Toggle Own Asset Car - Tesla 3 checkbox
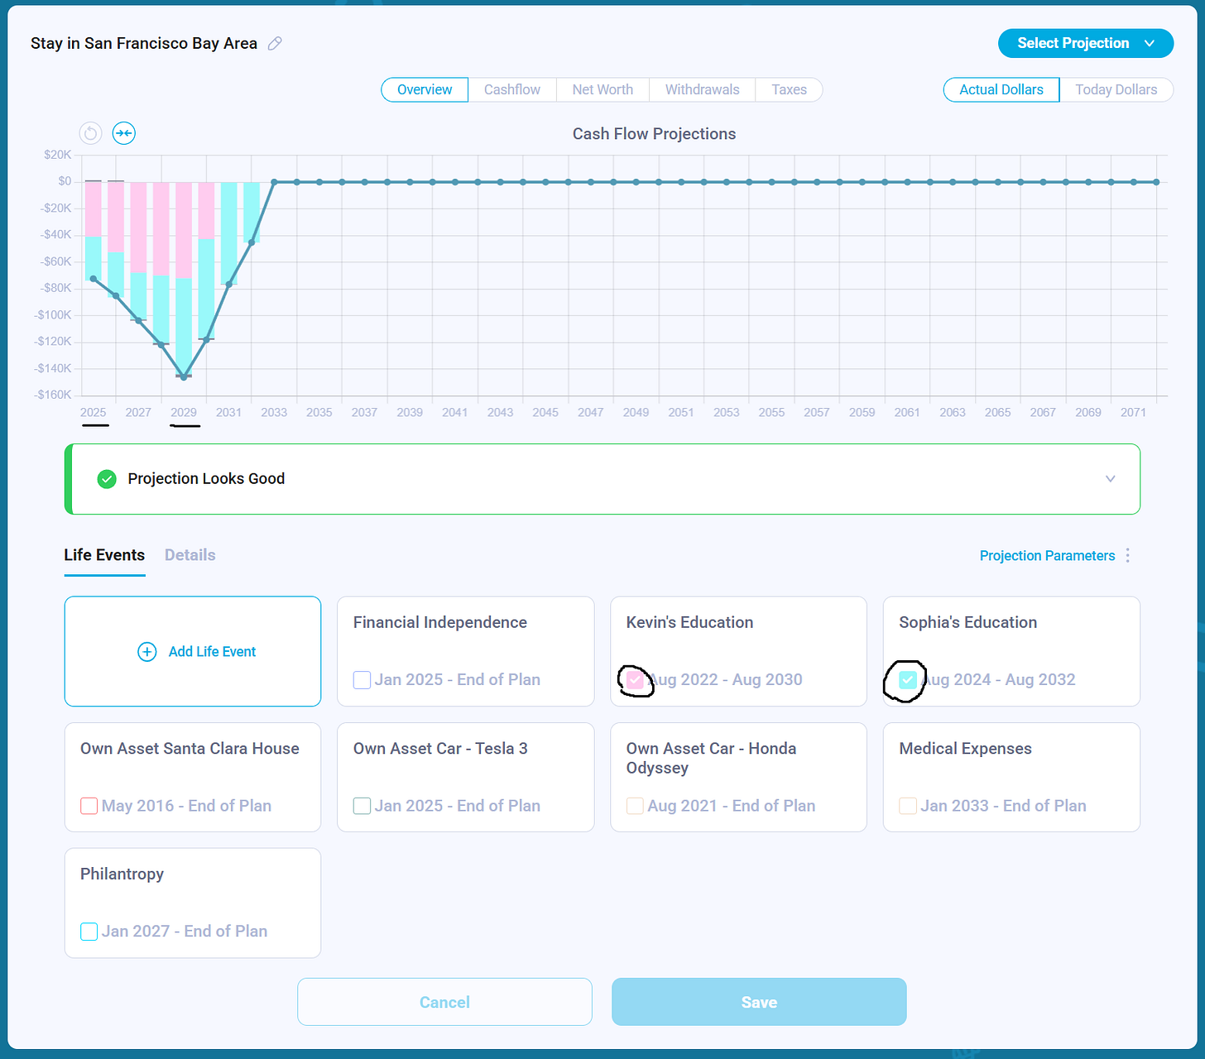The height and width of the screenshot is (1059, 1205). (x=362, y=806)
